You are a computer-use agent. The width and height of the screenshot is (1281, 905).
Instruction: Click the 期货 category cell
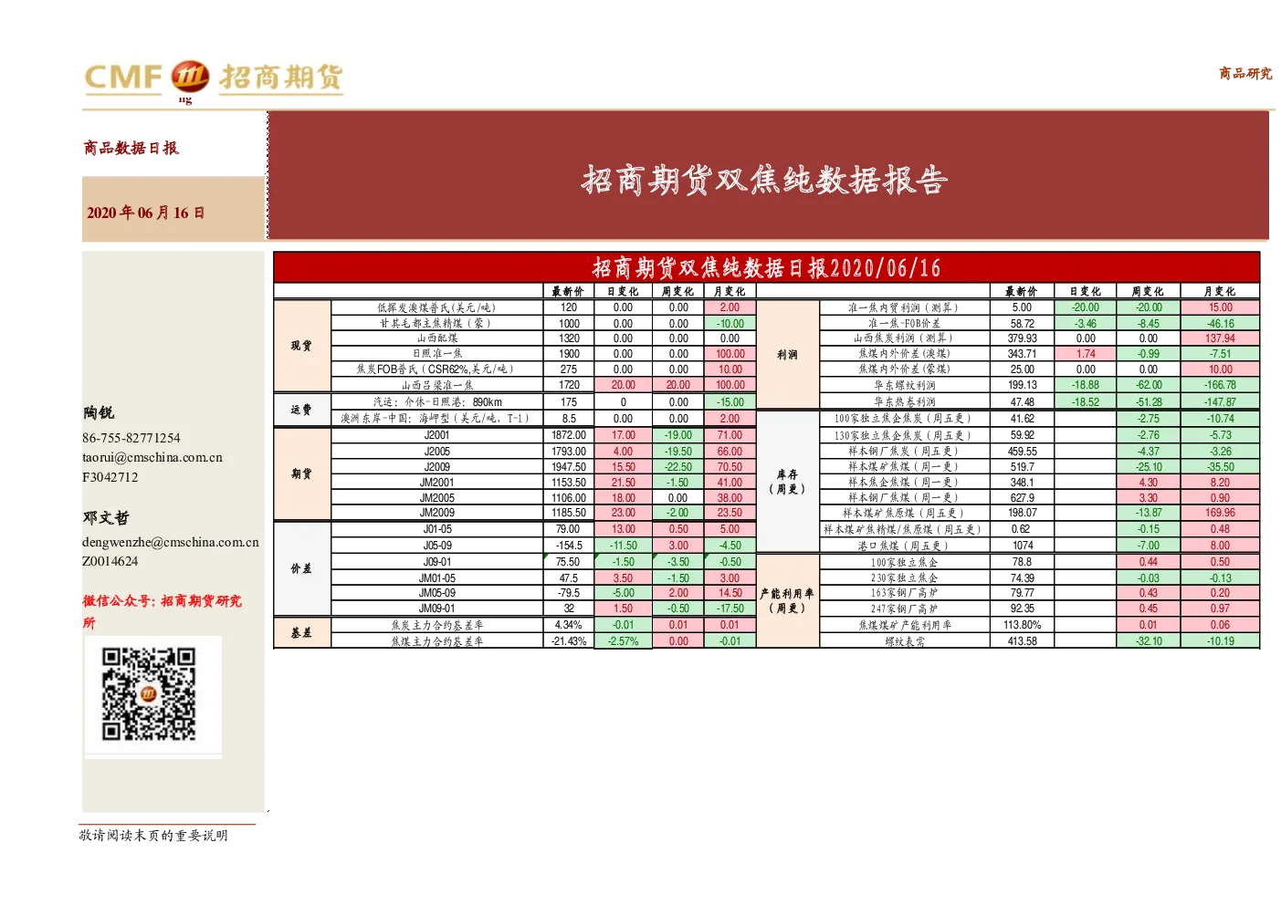pyautogui.click(x=302, y=473)
